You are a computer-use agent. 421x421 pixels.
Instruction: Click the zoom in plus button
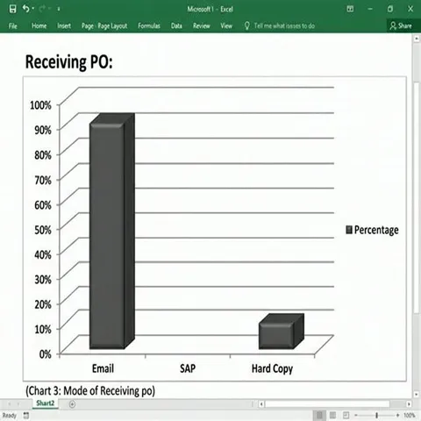tap(397, 415)
